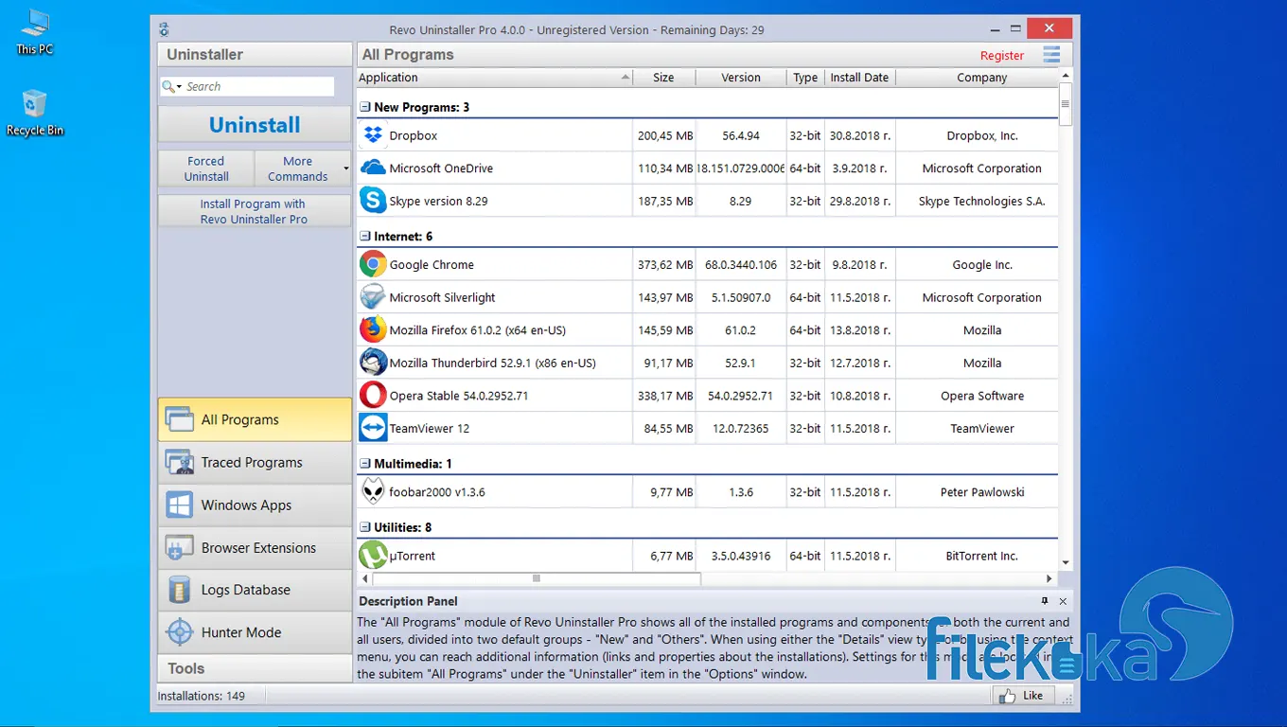Activate Hunter Mode
Image resolution: width=1287 pixels, height=727 pixels.
coord(255,632)
